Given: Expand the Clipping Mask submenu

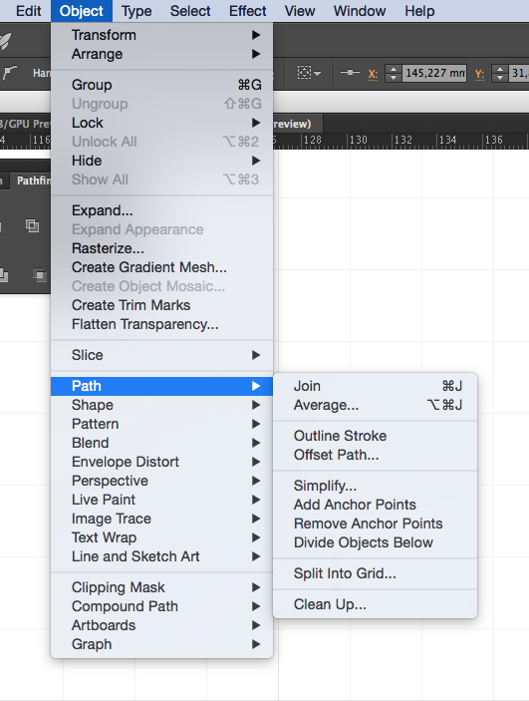Looking at the screenshot, I should pos(161,587).
